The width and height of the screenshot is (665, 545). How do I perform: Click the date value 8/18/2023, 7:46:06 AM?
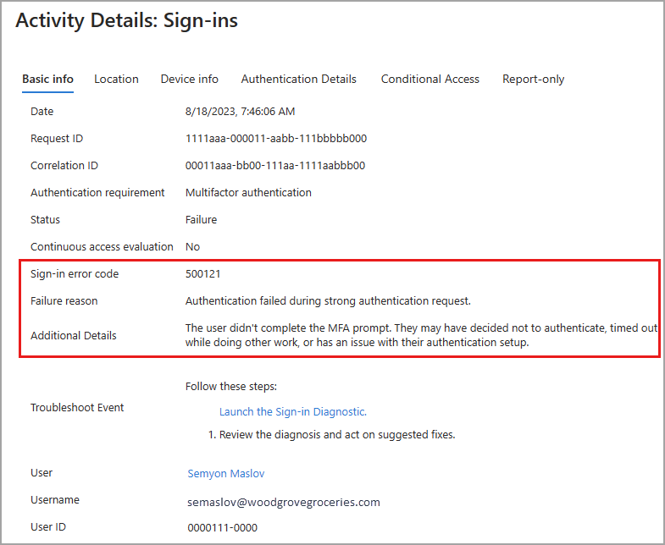point(240,111)
